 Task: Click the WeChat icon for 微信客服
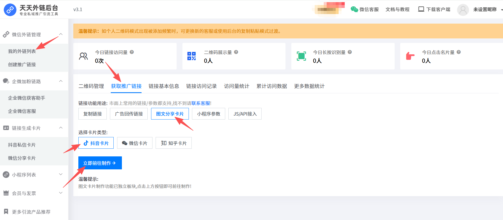tap(354, 10)
